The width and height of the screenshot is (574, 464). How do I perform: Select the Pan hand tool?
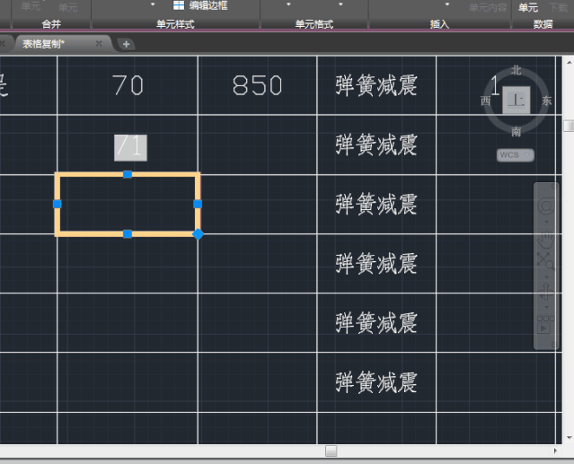[546, 239]
